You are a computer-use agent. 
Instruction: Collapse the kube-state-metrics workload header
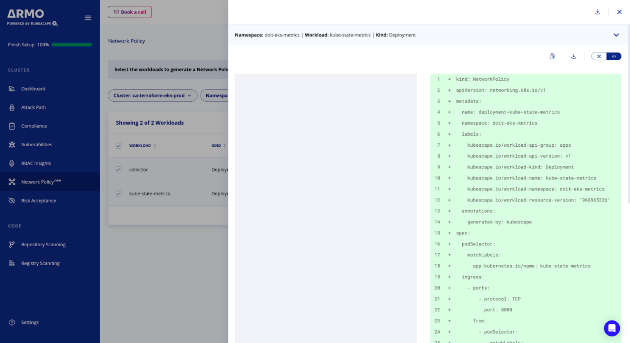coord(616,35)
